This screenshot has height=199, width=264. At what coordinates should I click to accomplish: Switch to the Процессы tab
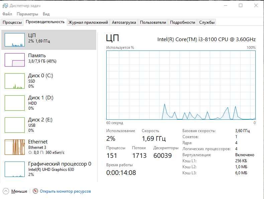point(12,22)
